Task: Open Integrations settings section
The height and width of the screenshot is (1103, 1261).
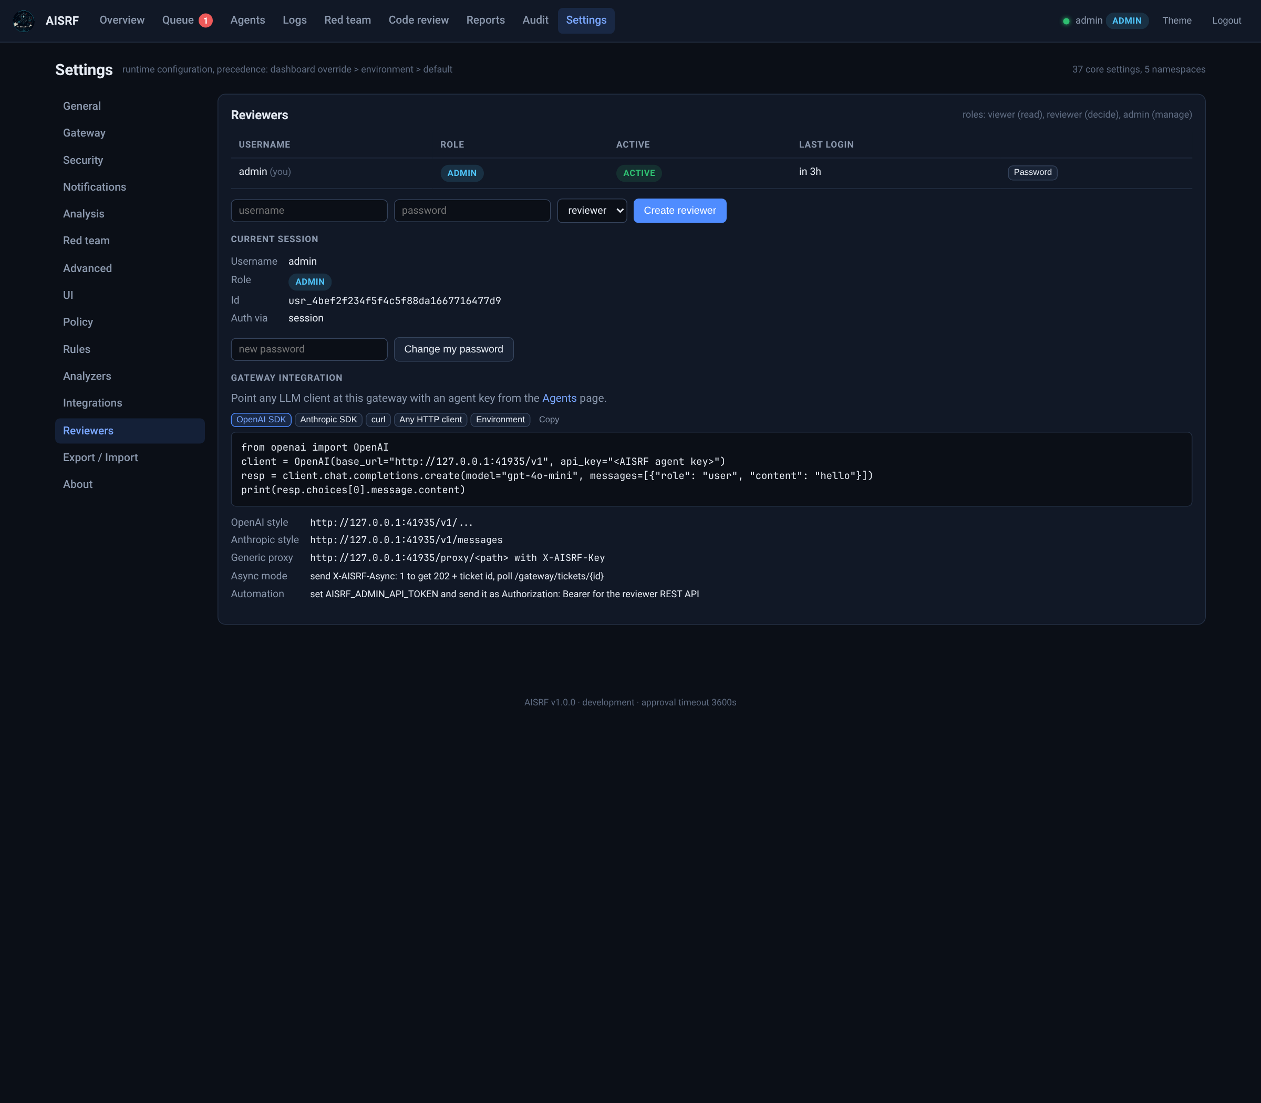Action: coord(129,403)
